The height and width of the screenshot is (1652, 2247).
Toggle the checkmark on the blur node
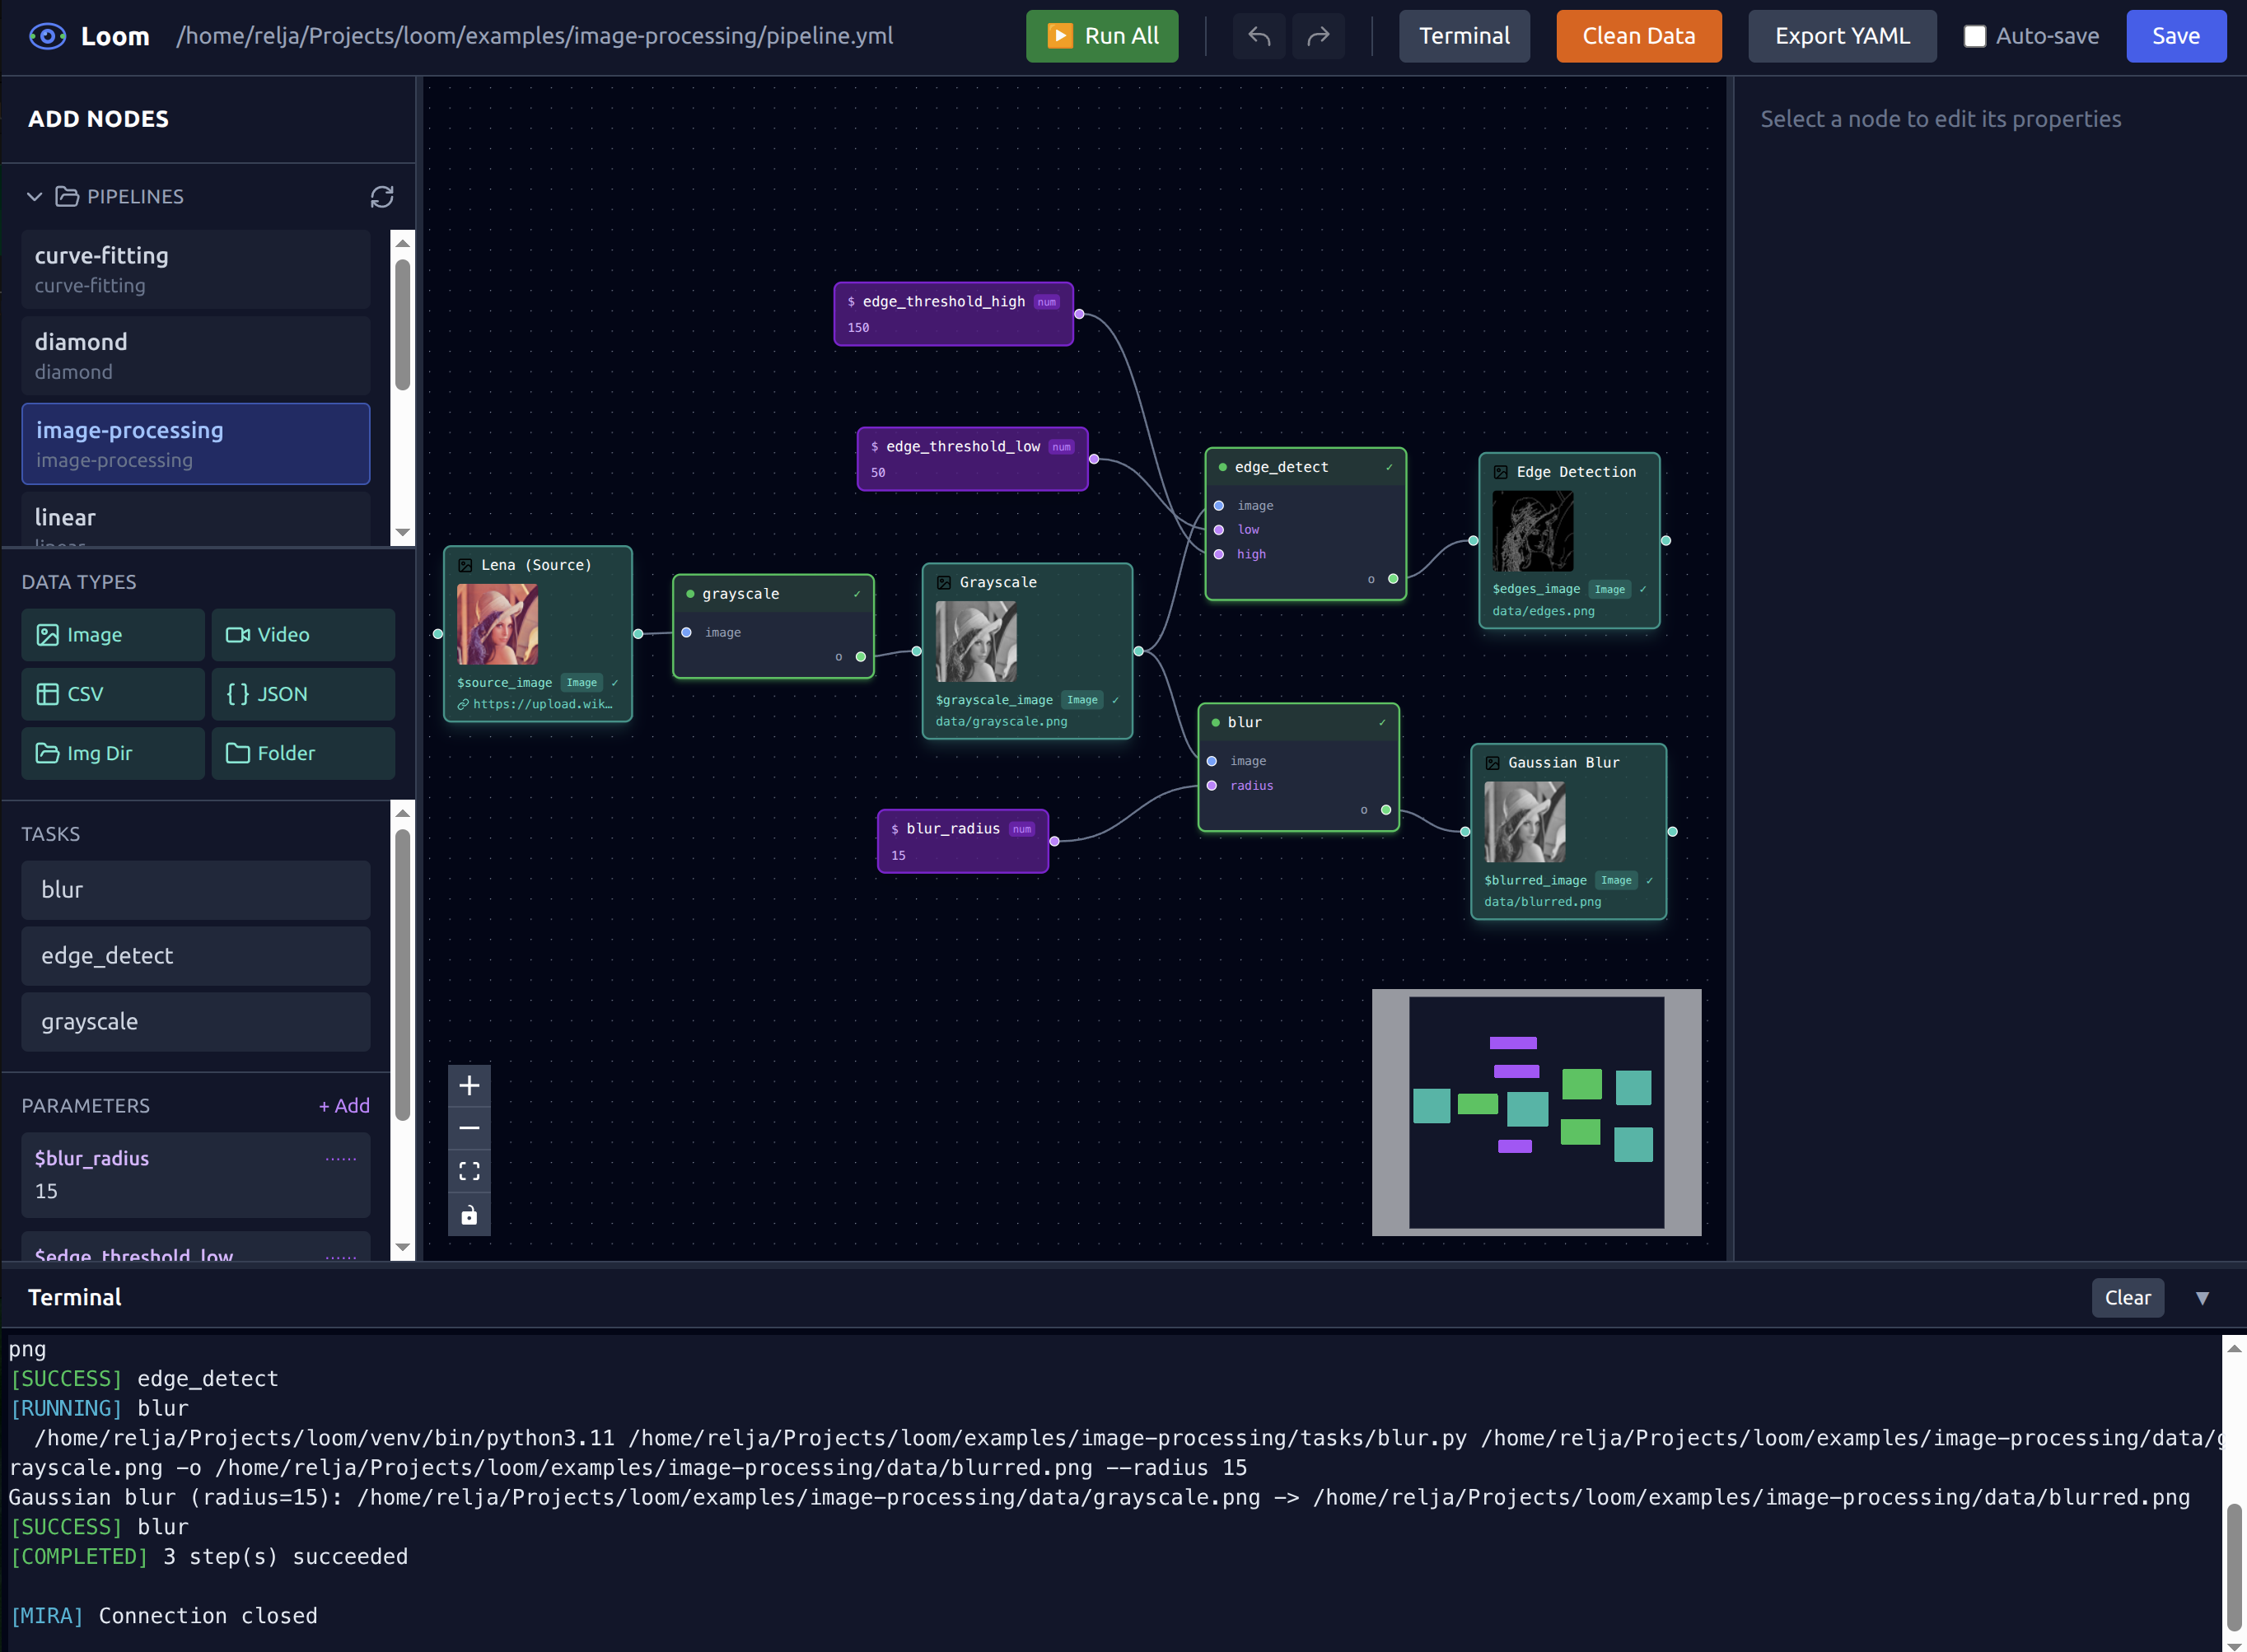[1381, 721]
